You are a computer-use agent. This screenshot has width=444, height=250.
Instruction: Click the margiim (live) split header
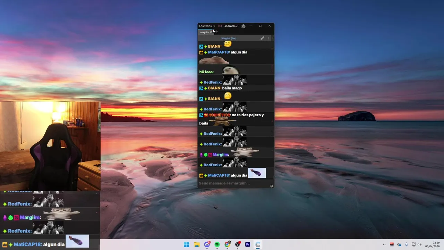click(x=229, y=38)
